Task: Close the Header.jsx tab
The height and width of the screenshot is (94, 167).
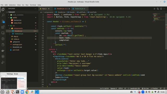Action: [69, 9]
